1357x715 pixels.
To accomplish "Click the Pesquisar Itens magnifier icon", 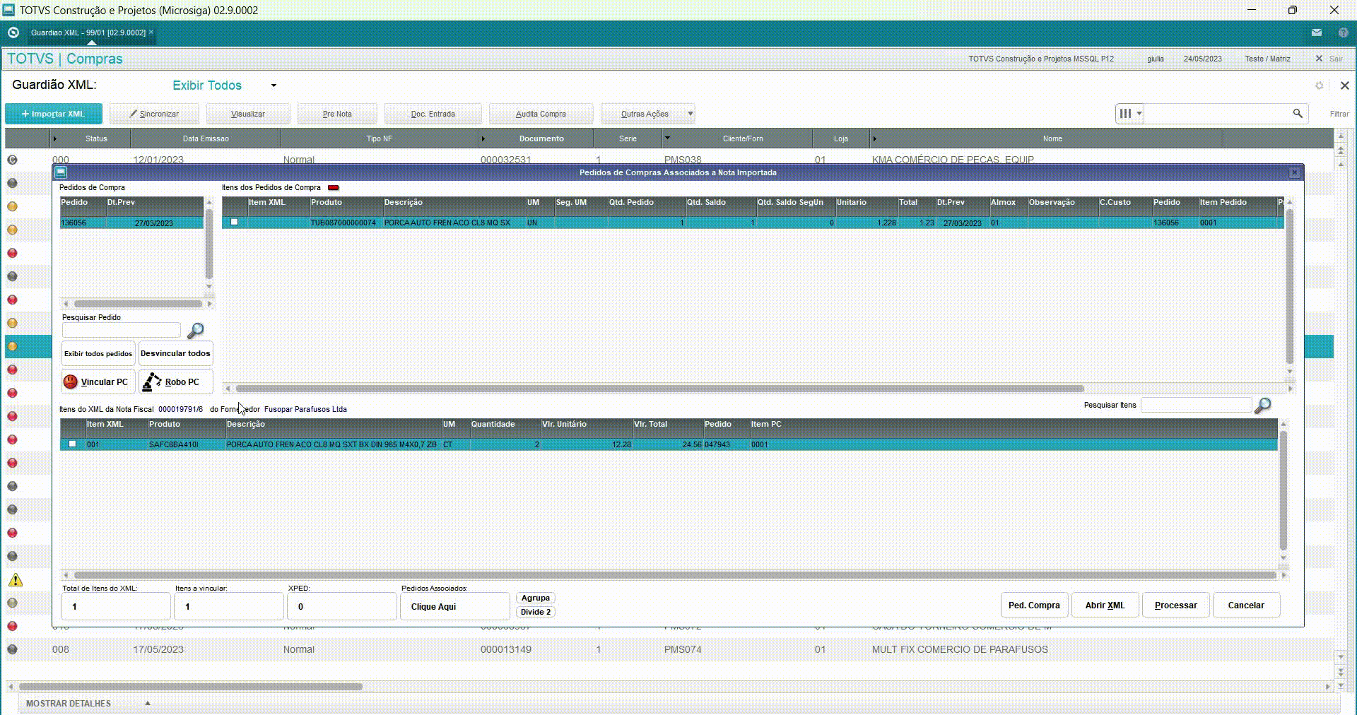I will coord(1262,406).
